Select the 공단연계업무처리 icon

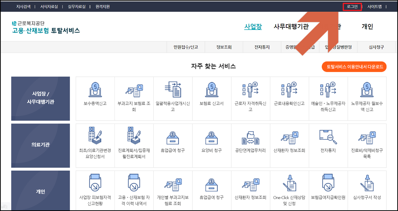point(250,145)
